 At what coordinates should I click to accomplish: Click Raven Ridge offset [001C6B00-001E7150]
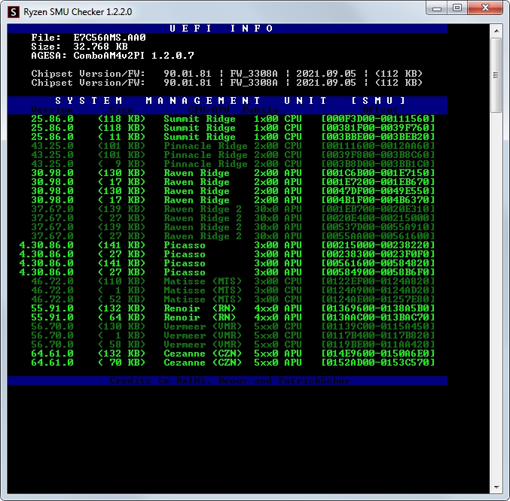click(378, 173)
